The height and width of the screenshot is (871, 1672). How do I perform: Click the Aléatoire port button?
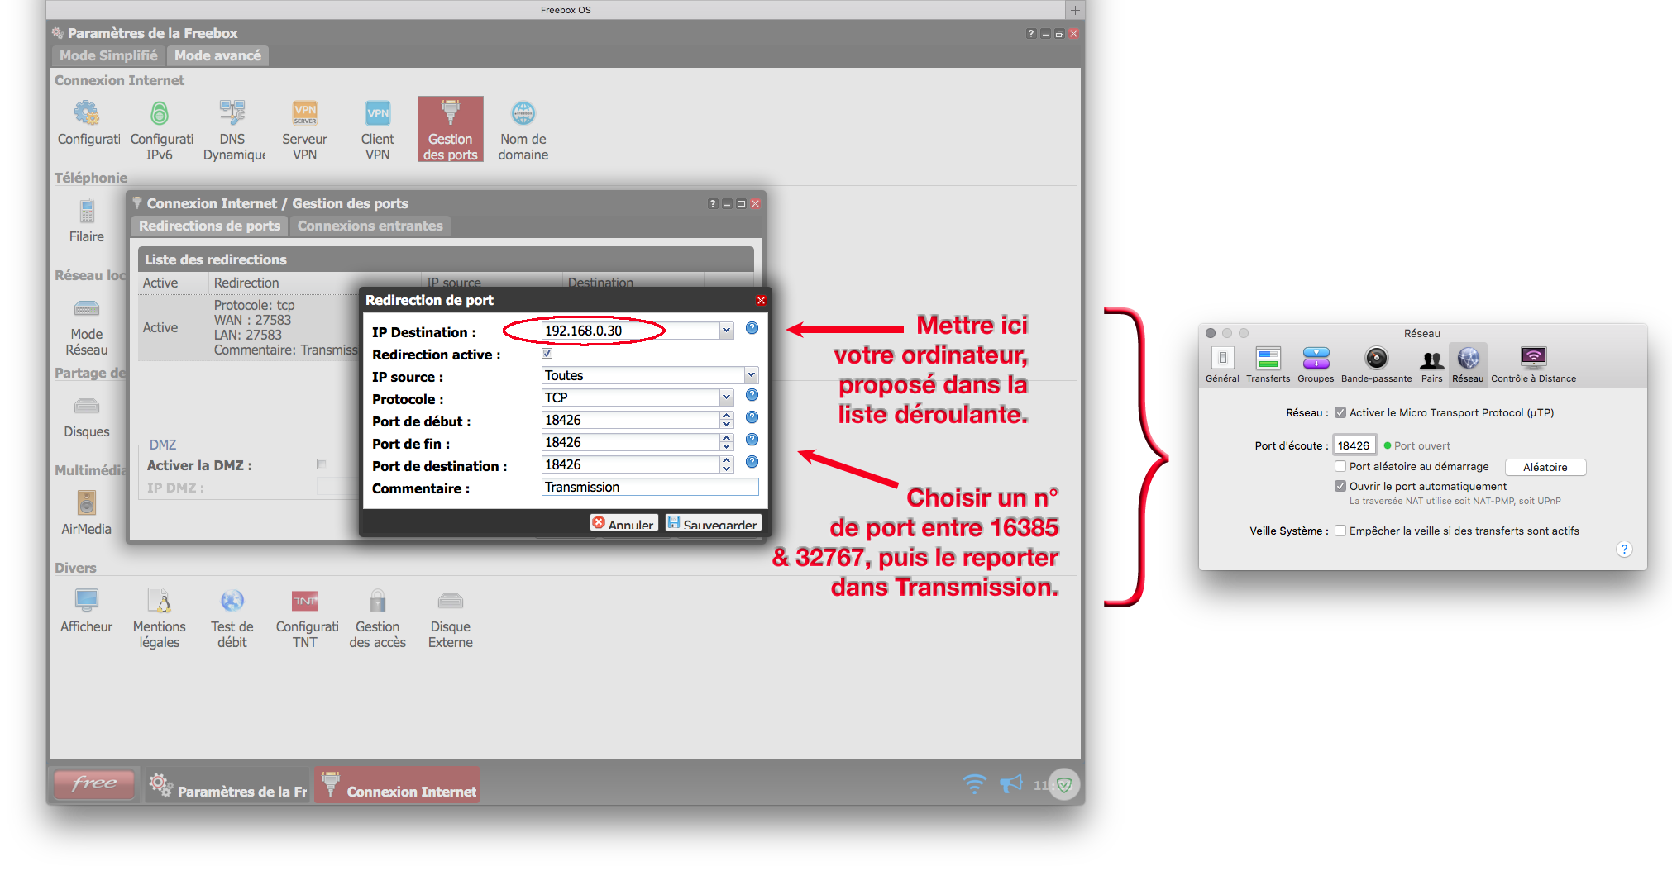coord(1545,468)
